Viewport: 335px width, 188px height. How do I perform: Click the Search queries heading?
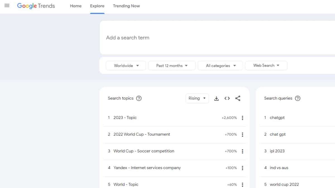click(278, 98)
